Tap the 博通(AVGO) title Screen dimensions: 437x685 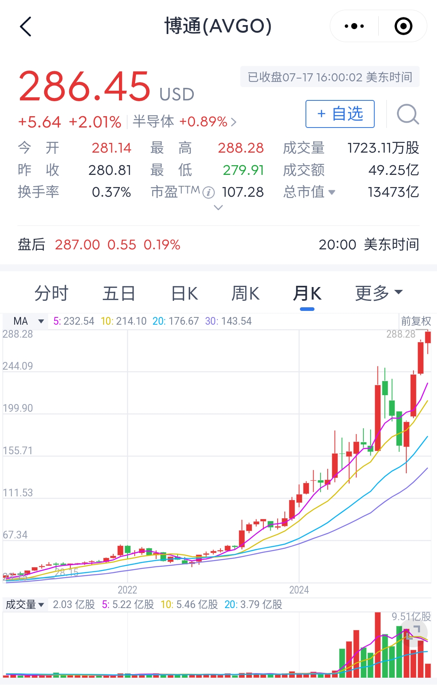tap(218, 26)
